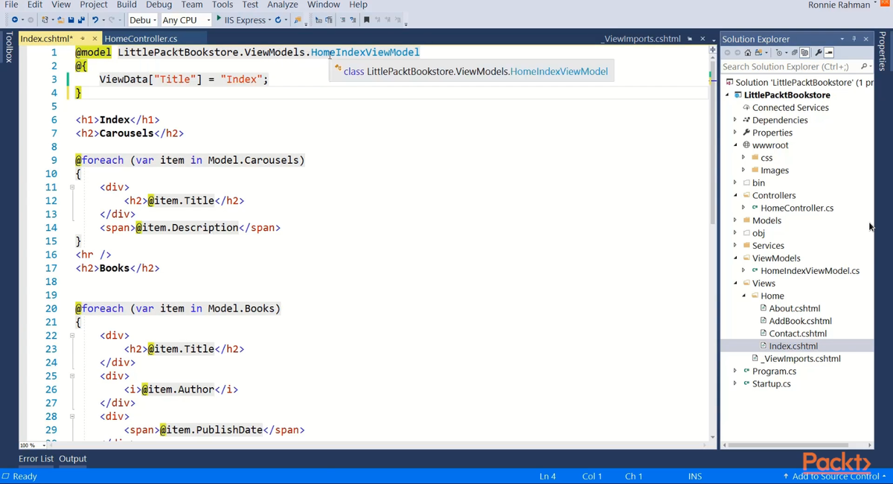This screenshot has width=893, height=484.
Task: Open the Toolbox side tab
Action: coord(8,47)
